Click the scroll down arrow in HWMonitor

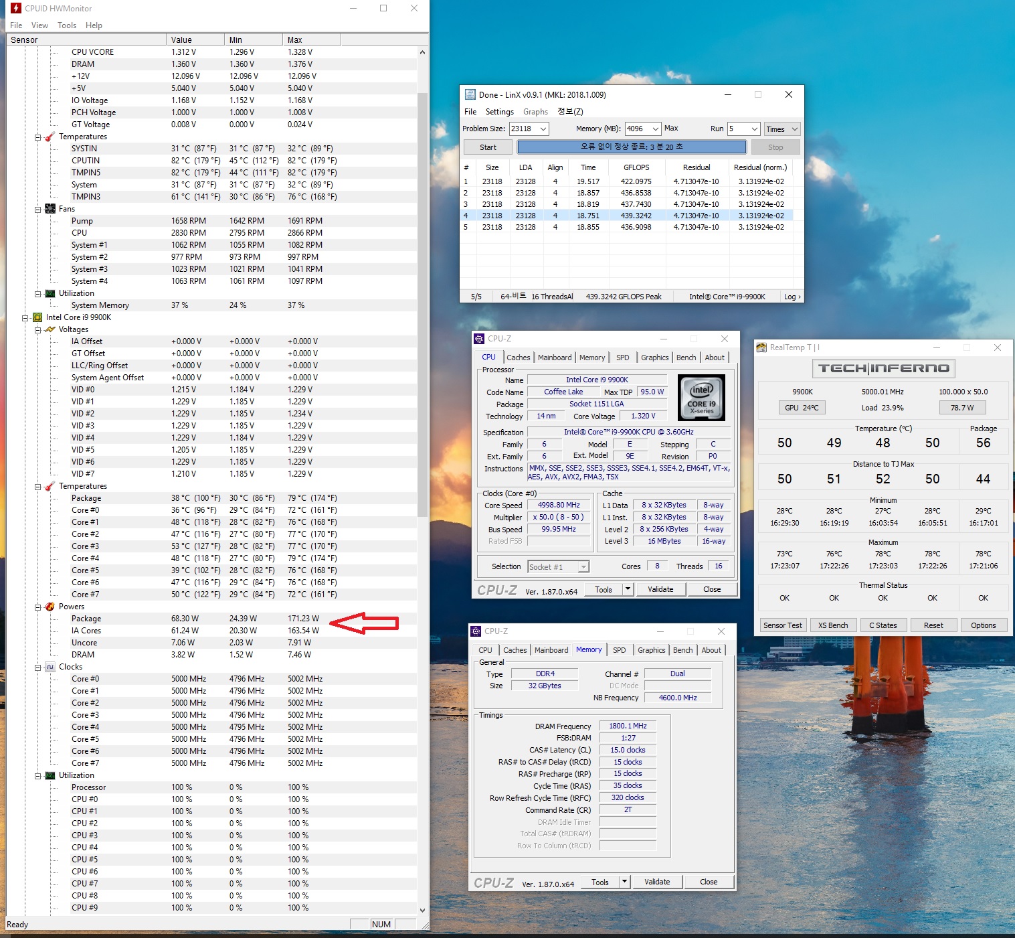pos(422,911)
